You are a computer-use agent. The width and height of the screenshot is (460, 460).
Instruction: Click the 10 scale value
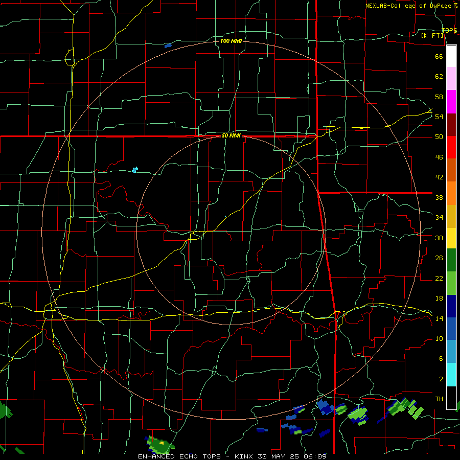click(x=439, y=339)
